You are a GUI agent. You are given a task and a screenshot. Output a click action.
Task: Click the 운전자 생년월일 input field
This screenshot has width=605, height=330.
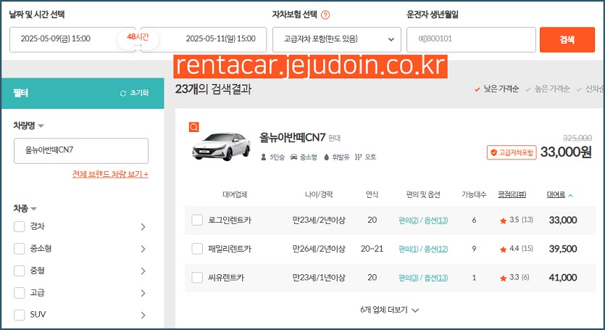[471, 39]
